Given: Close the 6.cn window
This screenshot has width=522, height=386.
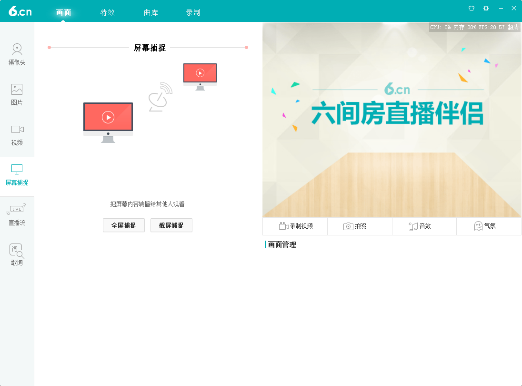Looking at the screenshot, I should coord(514,8).
